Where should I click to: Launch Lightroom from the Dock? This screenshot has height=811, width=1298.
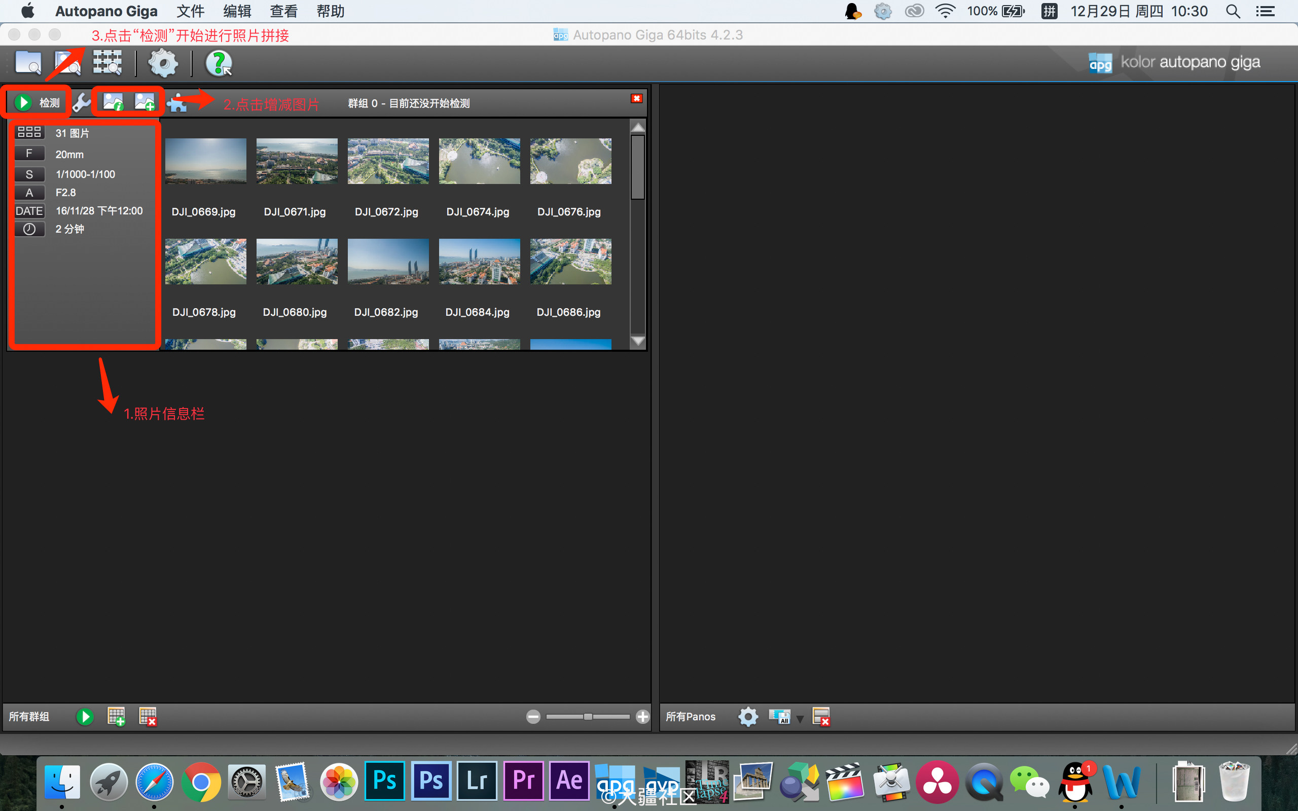pos(477,781)
